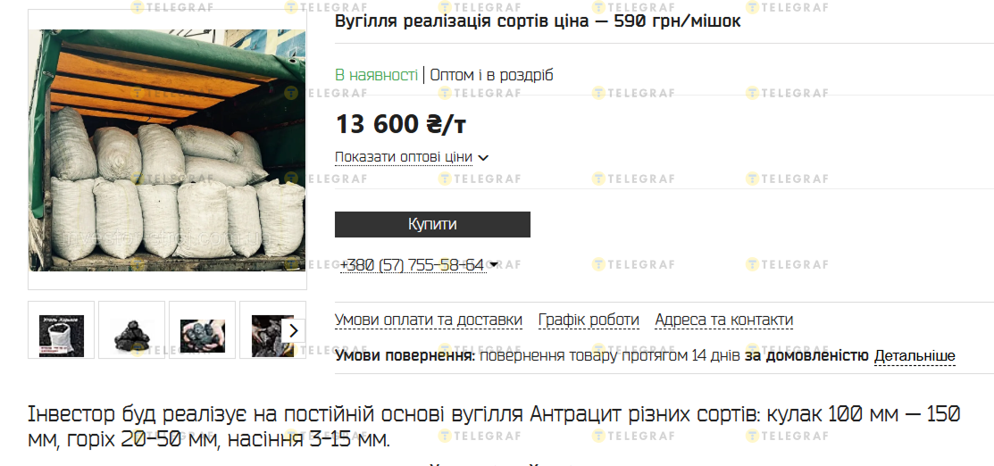Select third thumbnail of coal in hands
This screenshot has height=466, width=994.
[202, 330]
